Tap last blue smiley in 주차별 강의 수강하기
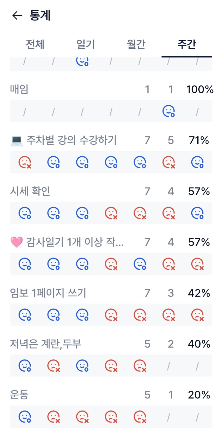The height and width of the screenshot is (430, 222). click(197, 162)
